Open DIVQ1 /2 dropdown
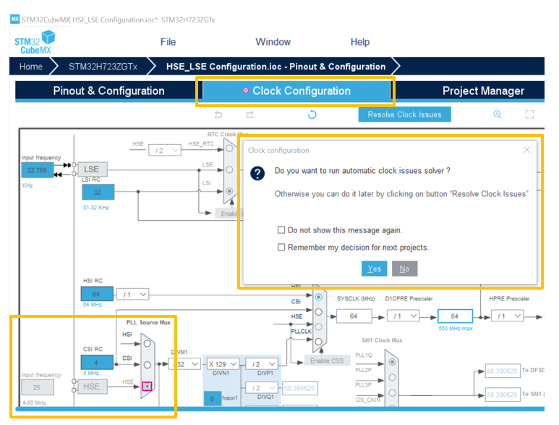This screenshot has height=425, width=559. click(262, 388)
